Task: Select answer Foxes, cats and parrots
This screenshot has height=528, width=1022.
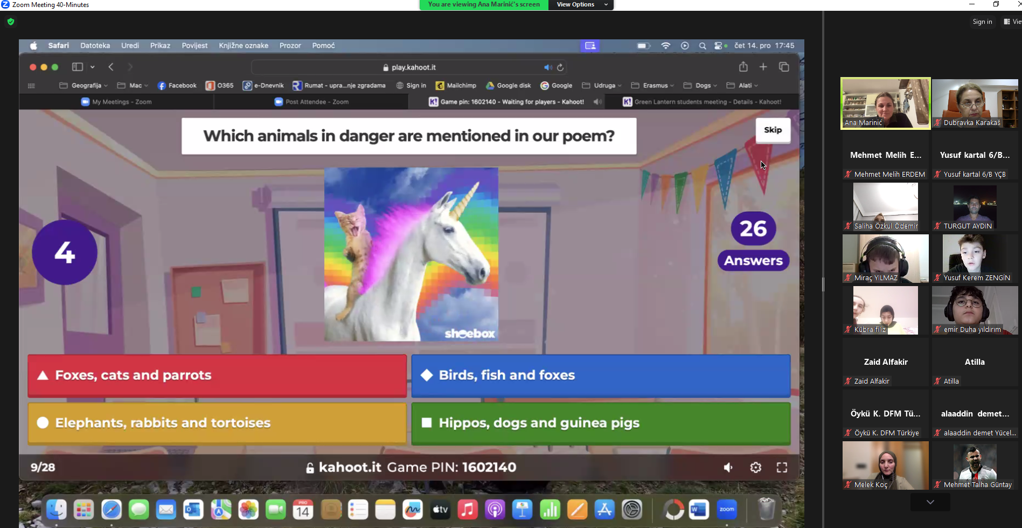Action: (x=217, y=376)
